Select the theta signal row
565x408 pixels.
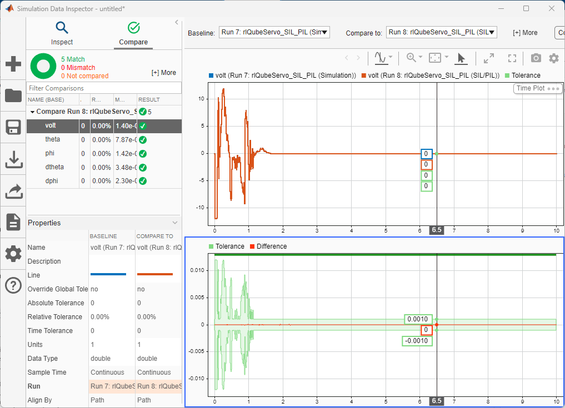pyautogui.click(x=53, y=139)
